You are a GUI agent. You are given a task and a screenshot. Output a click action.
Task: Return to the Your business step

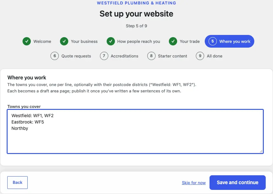[x=84, y=42]
